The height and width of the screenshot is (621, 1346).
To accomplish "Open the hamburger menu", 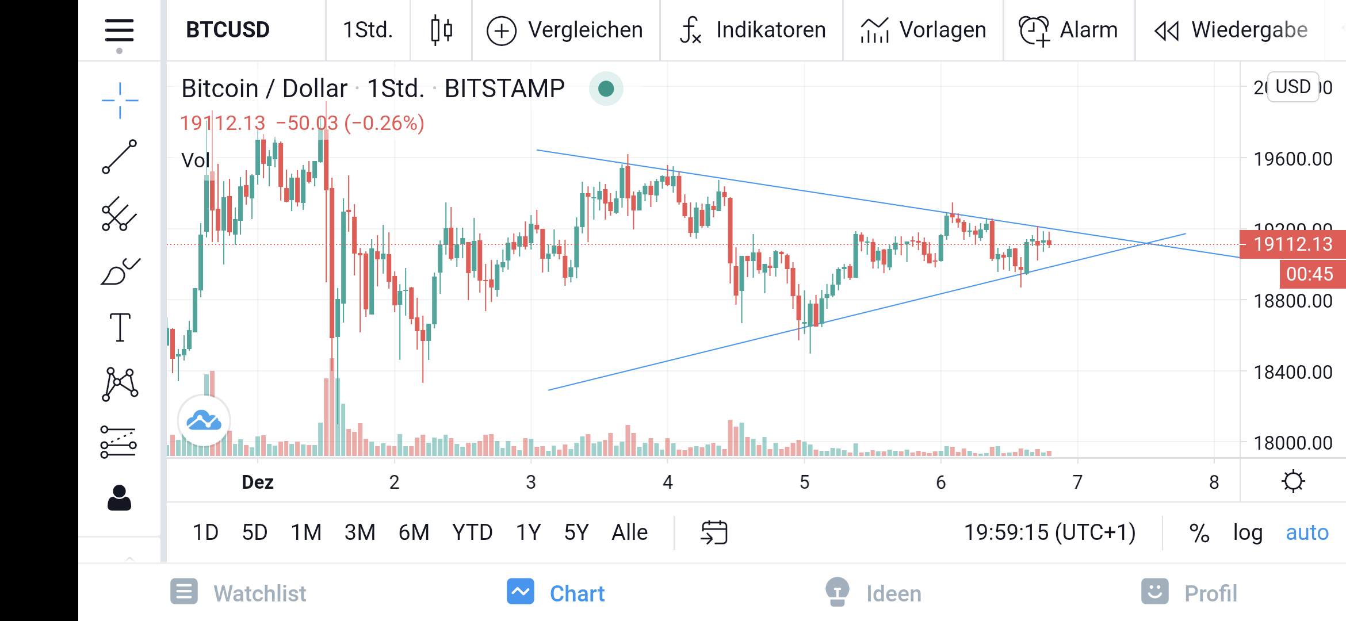I will pyautogui.click(x=119, y=30).
